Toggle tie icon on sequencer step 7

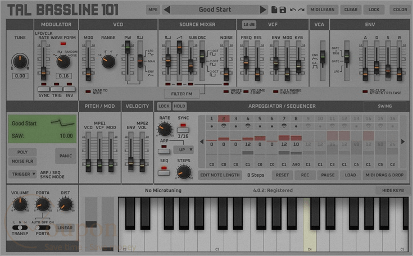pyautogui.click(x=284, y=126)
